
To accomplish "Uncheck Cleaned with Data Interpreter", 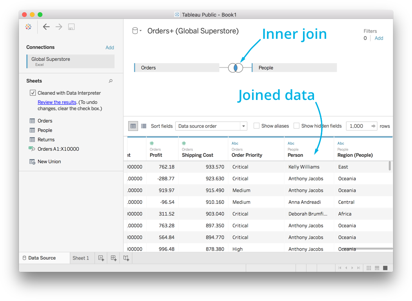I will pos(33,93).
